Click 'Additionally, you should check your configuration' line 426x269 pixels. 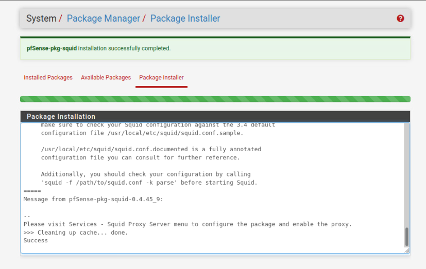point(146,174)
